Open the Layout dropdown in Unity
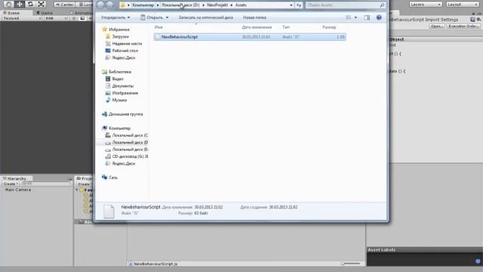 click(463, 5)
